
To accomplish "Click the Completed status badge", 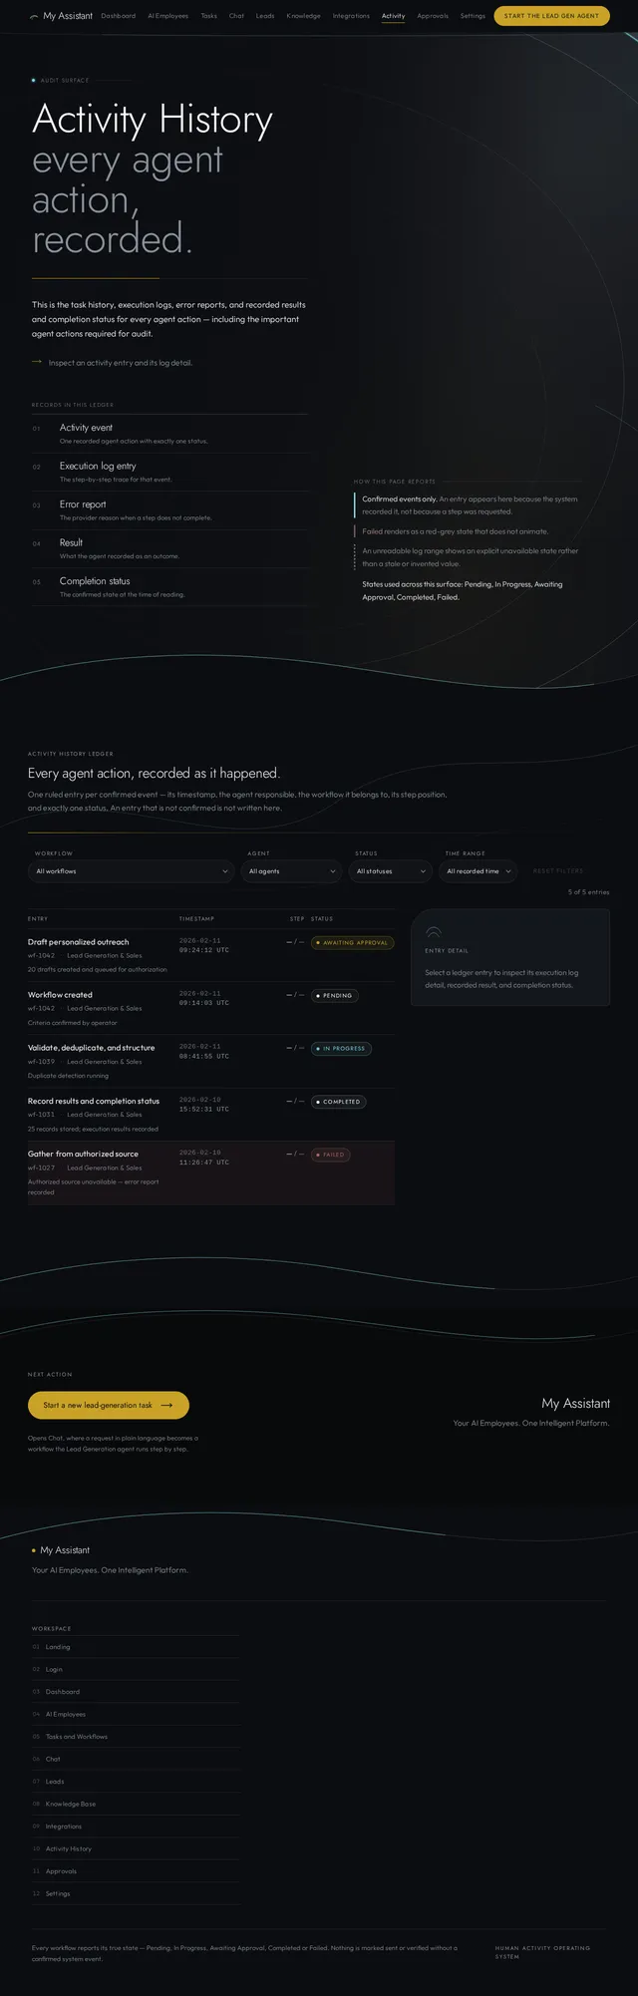I will 339,1102.
